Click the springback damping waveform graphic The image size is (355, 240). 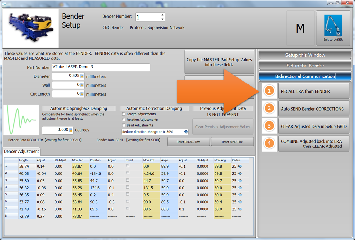click(21, 120)
